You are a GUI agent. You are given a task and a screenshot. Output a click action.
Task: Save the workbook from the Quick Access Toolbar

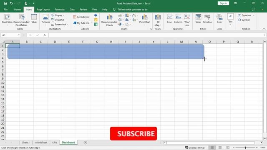5,3
